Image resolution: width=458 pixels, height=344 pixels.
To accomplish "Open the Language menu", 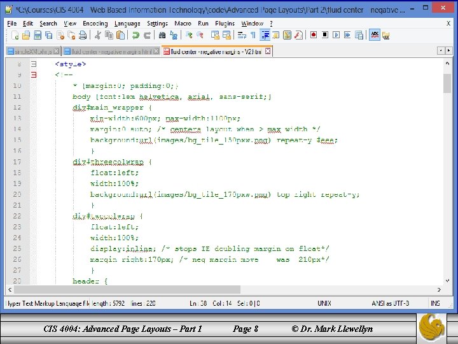I will tap(127, 24).
